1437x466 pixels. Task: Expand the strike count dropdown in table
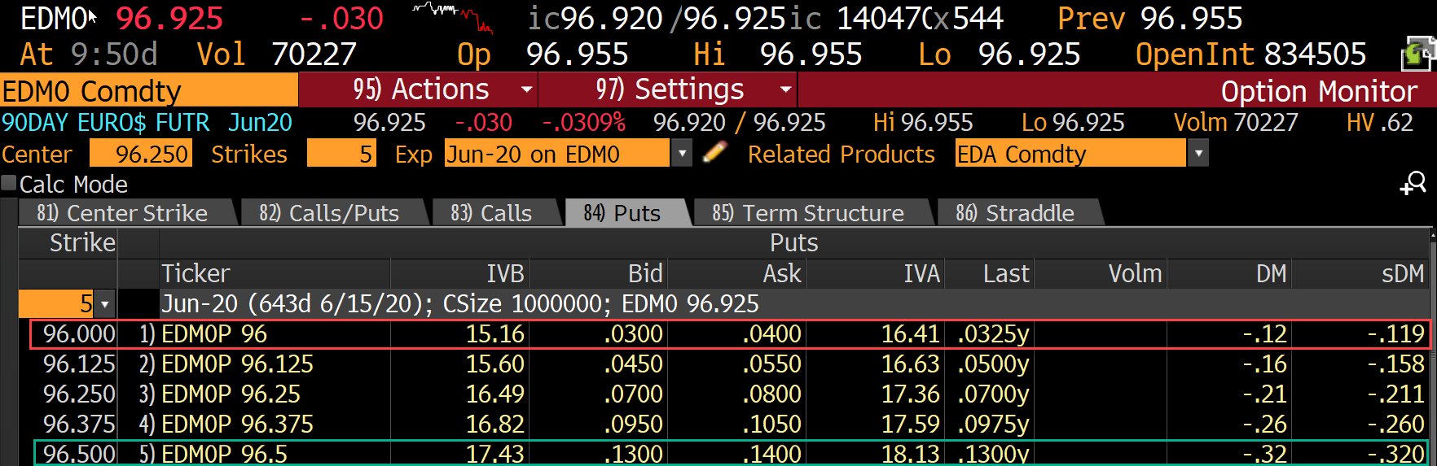[105, 304]
